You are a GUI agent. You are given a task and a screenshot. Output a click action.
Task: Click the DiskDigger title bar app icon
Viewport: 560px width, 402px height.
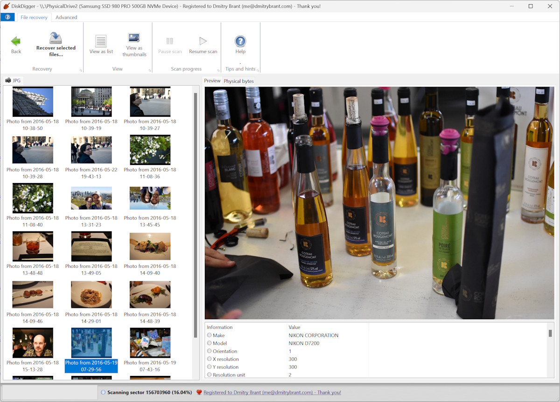click(x=7, y=6)
